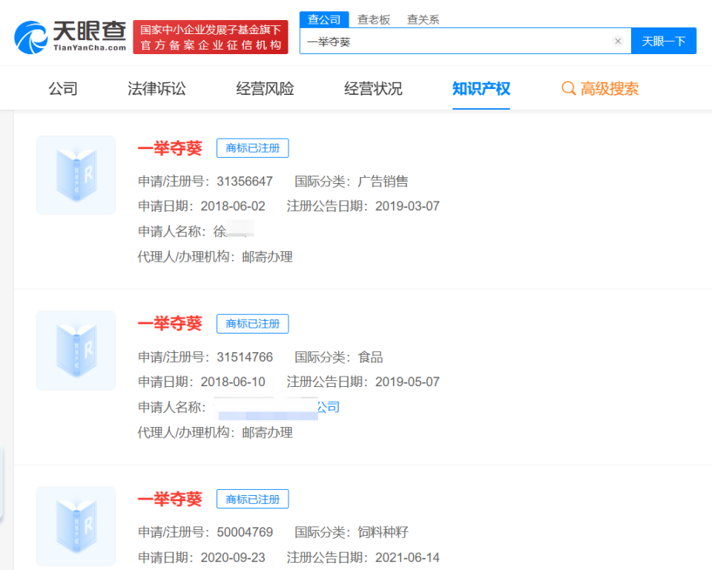Open the 公司 results tab
The height and width of the screenshot is (570, 712).
(x=63, y=88)
